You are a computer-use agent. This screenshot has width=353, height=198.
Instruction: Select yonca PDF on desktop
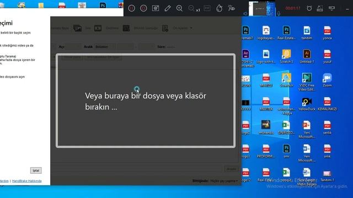click(x=327, y=33)
